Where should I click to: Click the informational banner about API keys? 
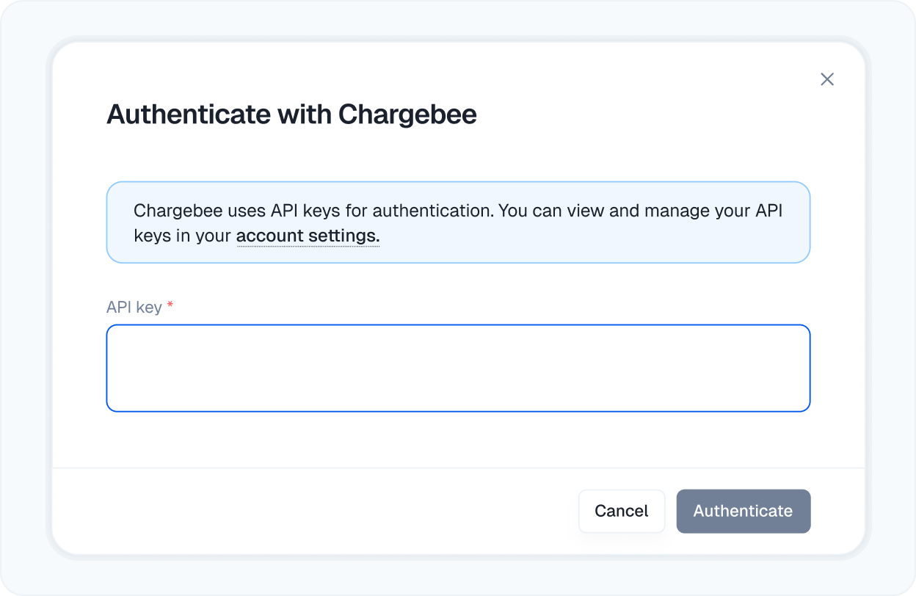pyautogui.click(x=458, y=222)
